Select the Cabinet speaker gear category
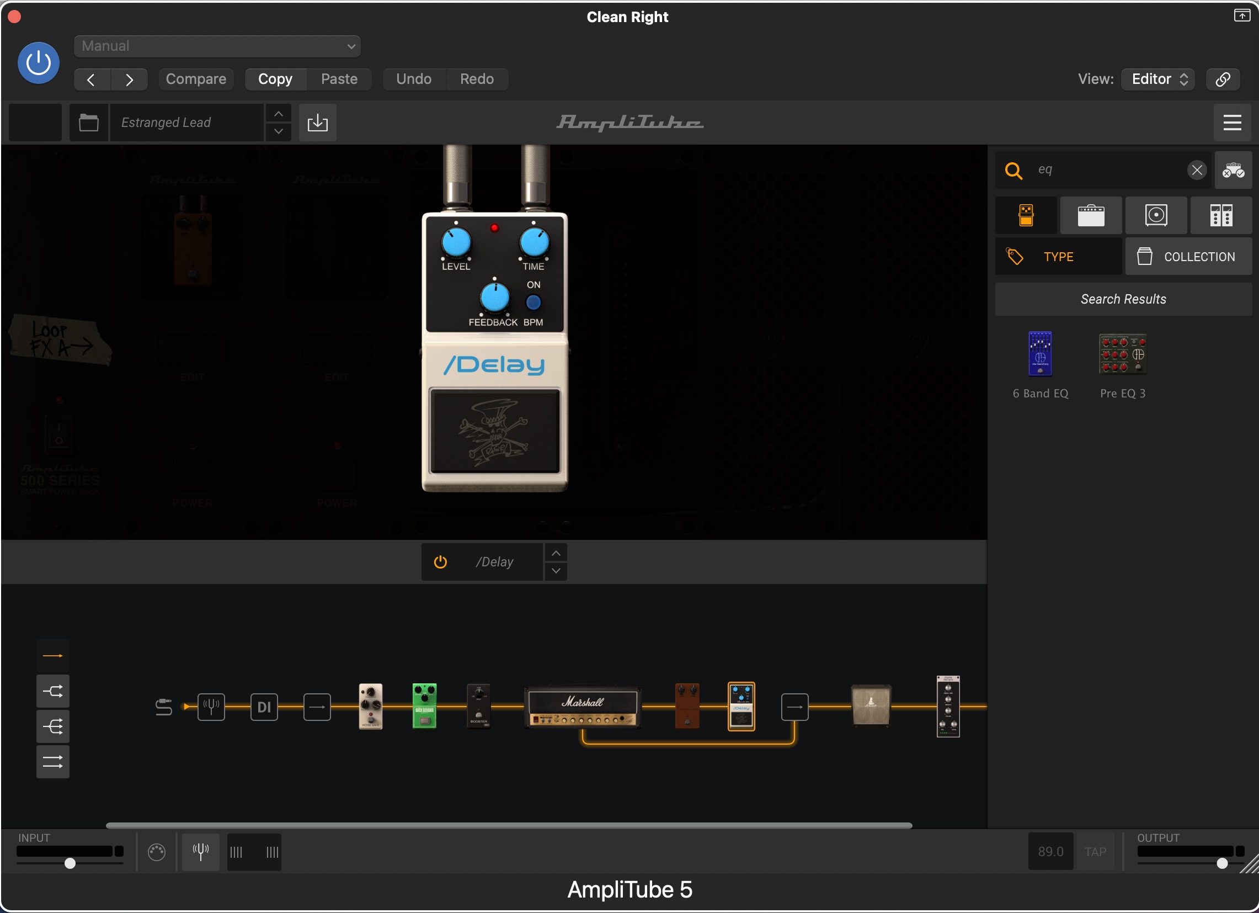This screenshot has height=913, width=1259. click(x=1156, y=215)
